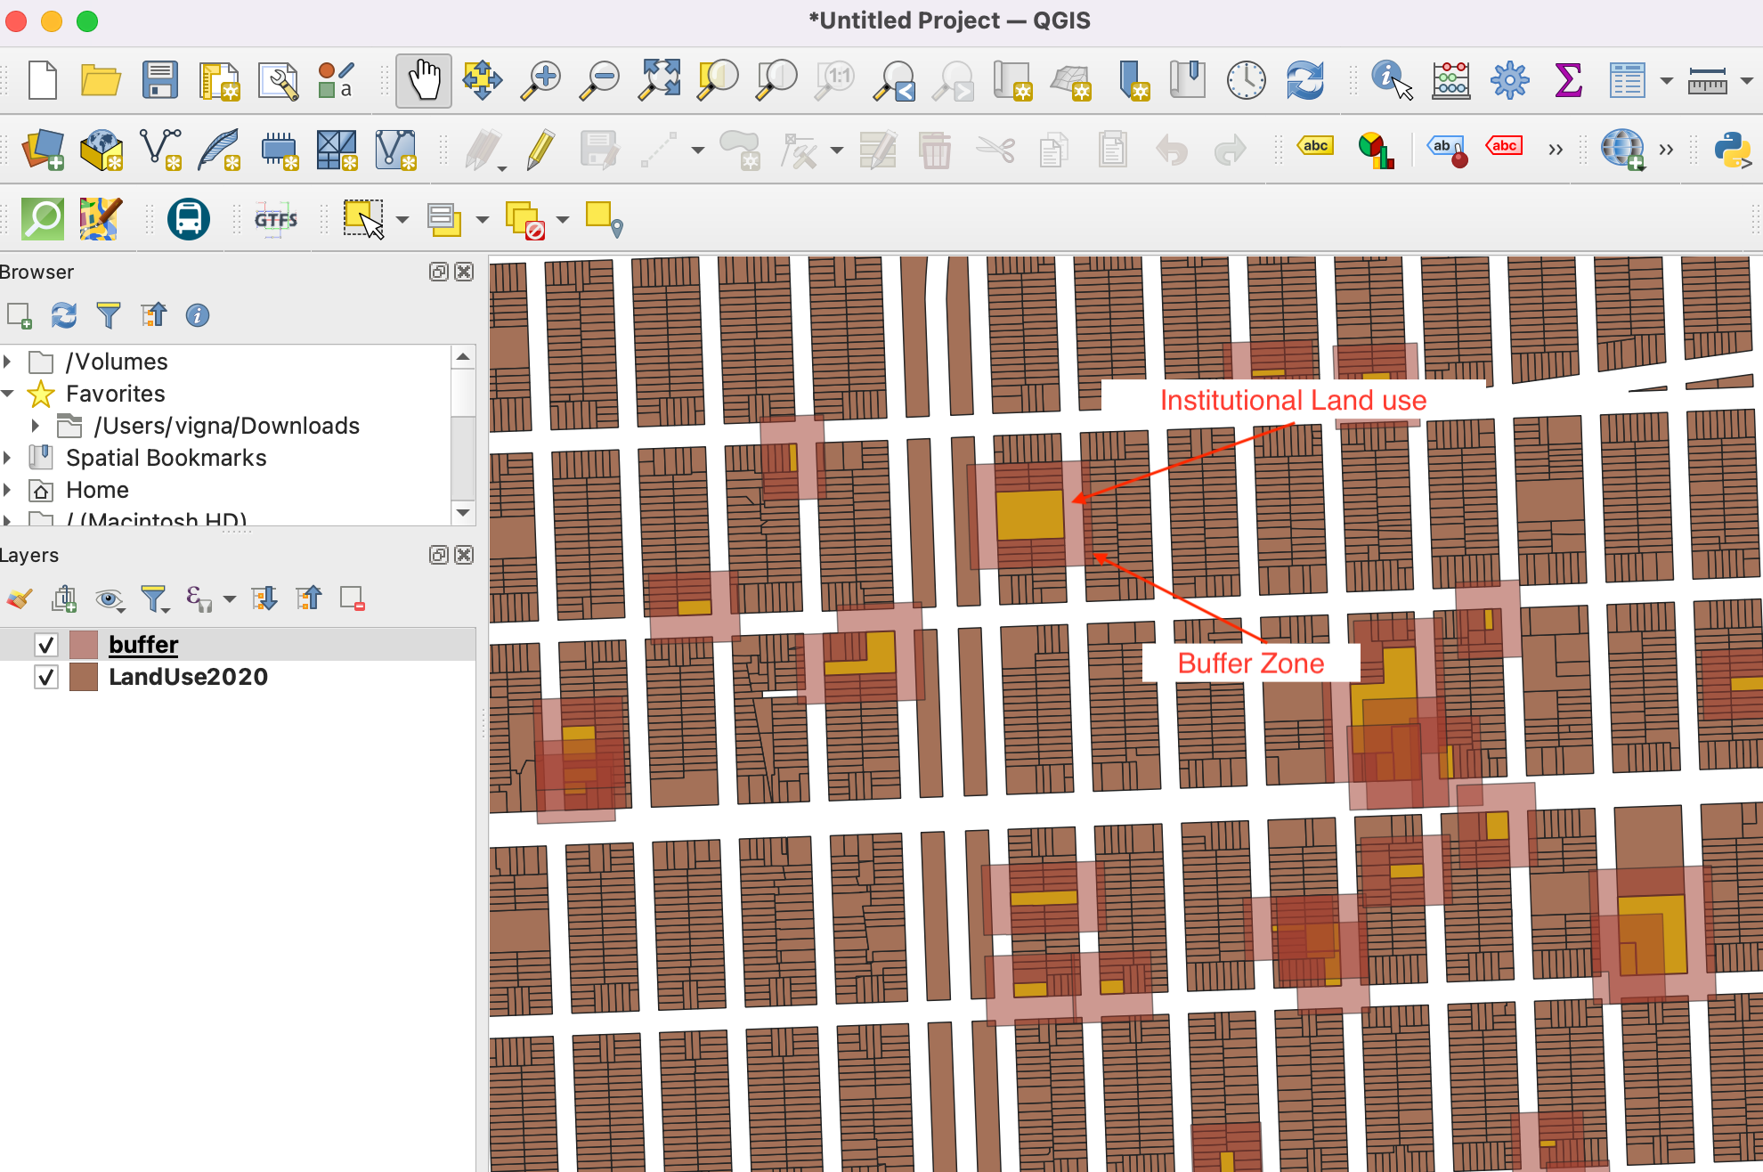Click the Python Console icon

coord(1732,150)
